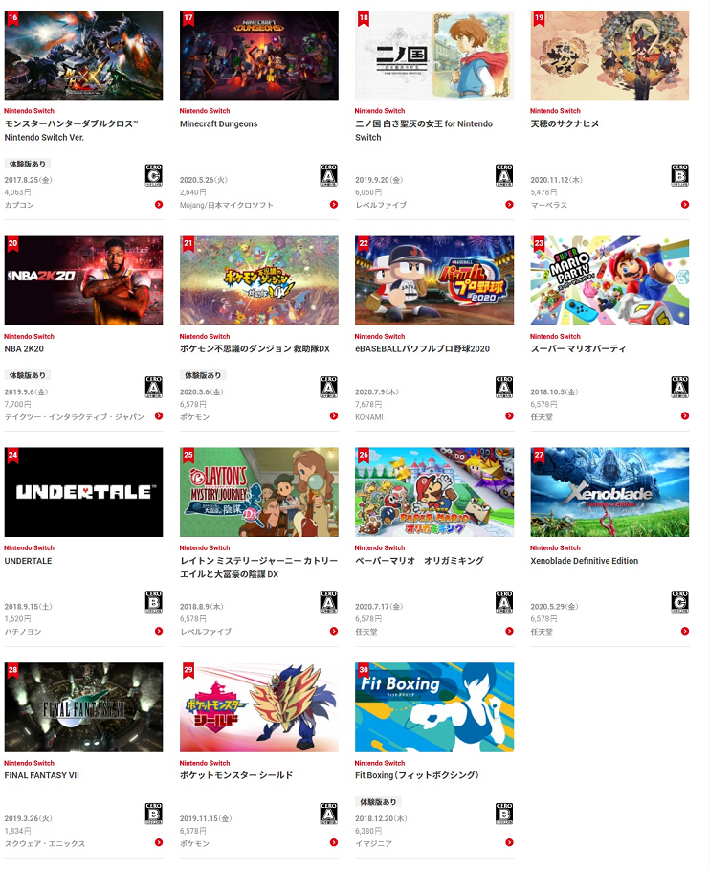Click the red arrow icon for UNDERTALE
The width and height of the screenshot is (709, 871).
pos(159,631)
